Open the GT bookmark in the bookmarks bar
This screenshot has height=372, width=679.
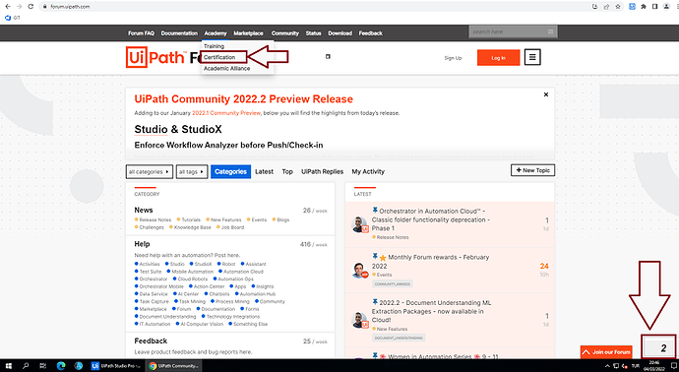click(x=12, y=18)
